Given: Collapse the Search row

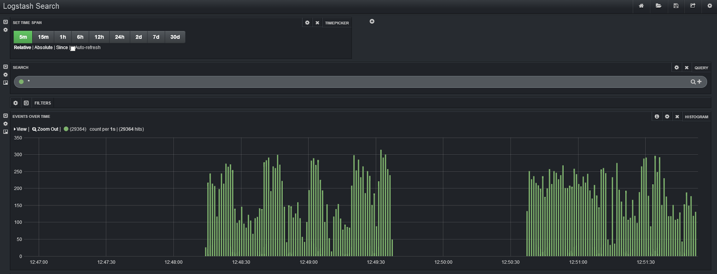Looking at the screenshot, I should pos(5,67).
